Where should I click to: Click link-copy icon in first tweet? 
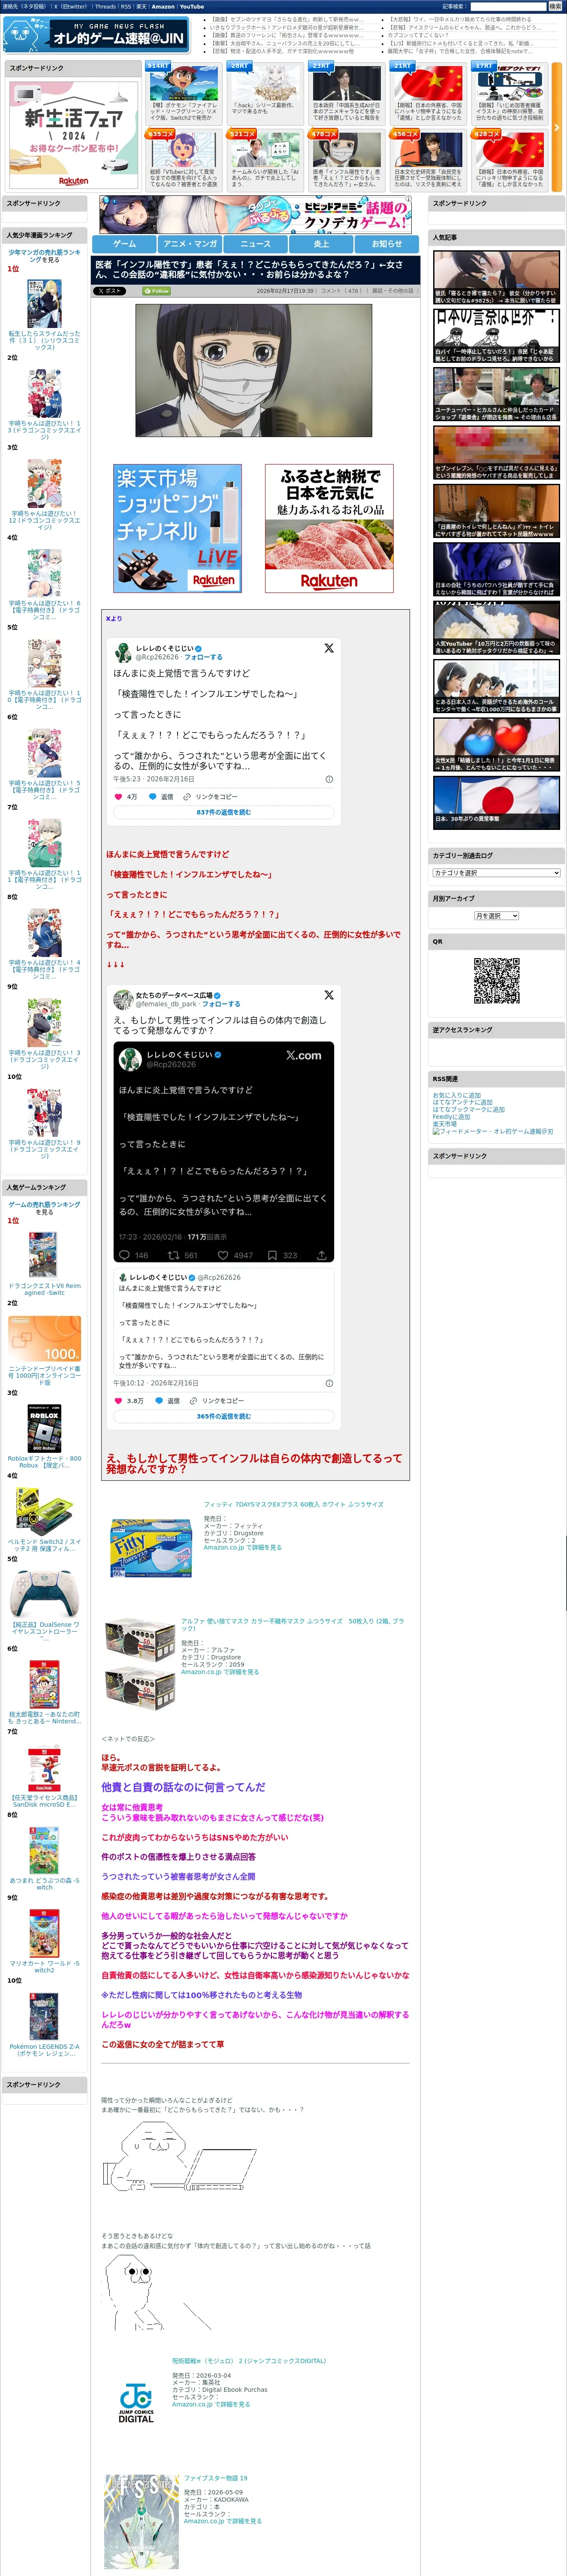[187, 797]
